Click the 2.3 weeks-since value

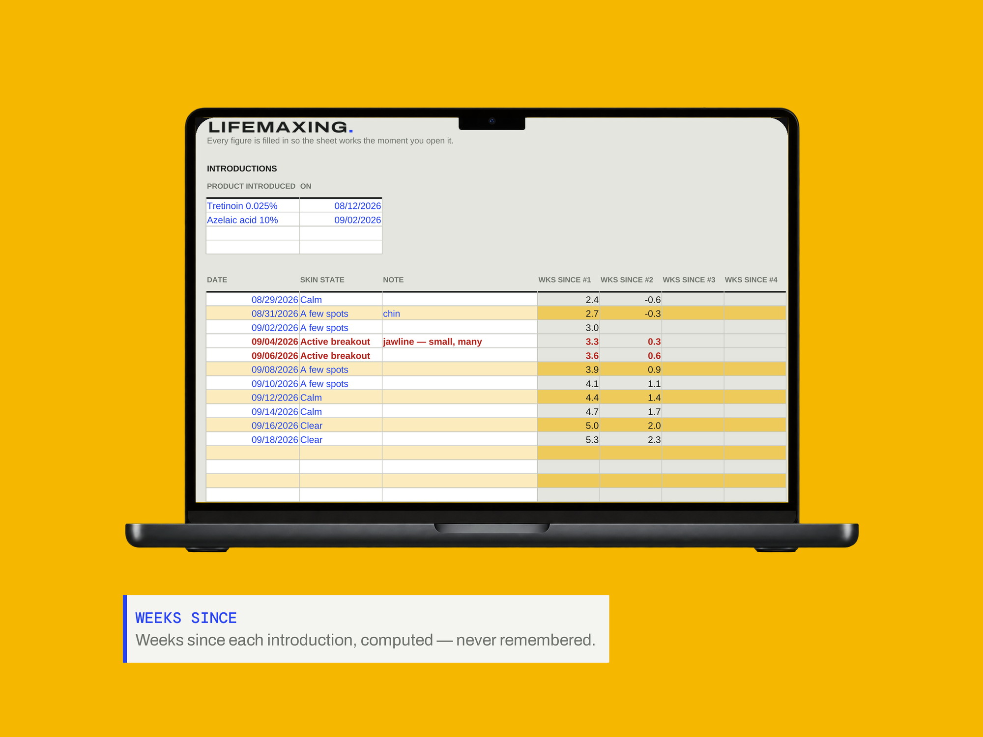click(631, 439)
